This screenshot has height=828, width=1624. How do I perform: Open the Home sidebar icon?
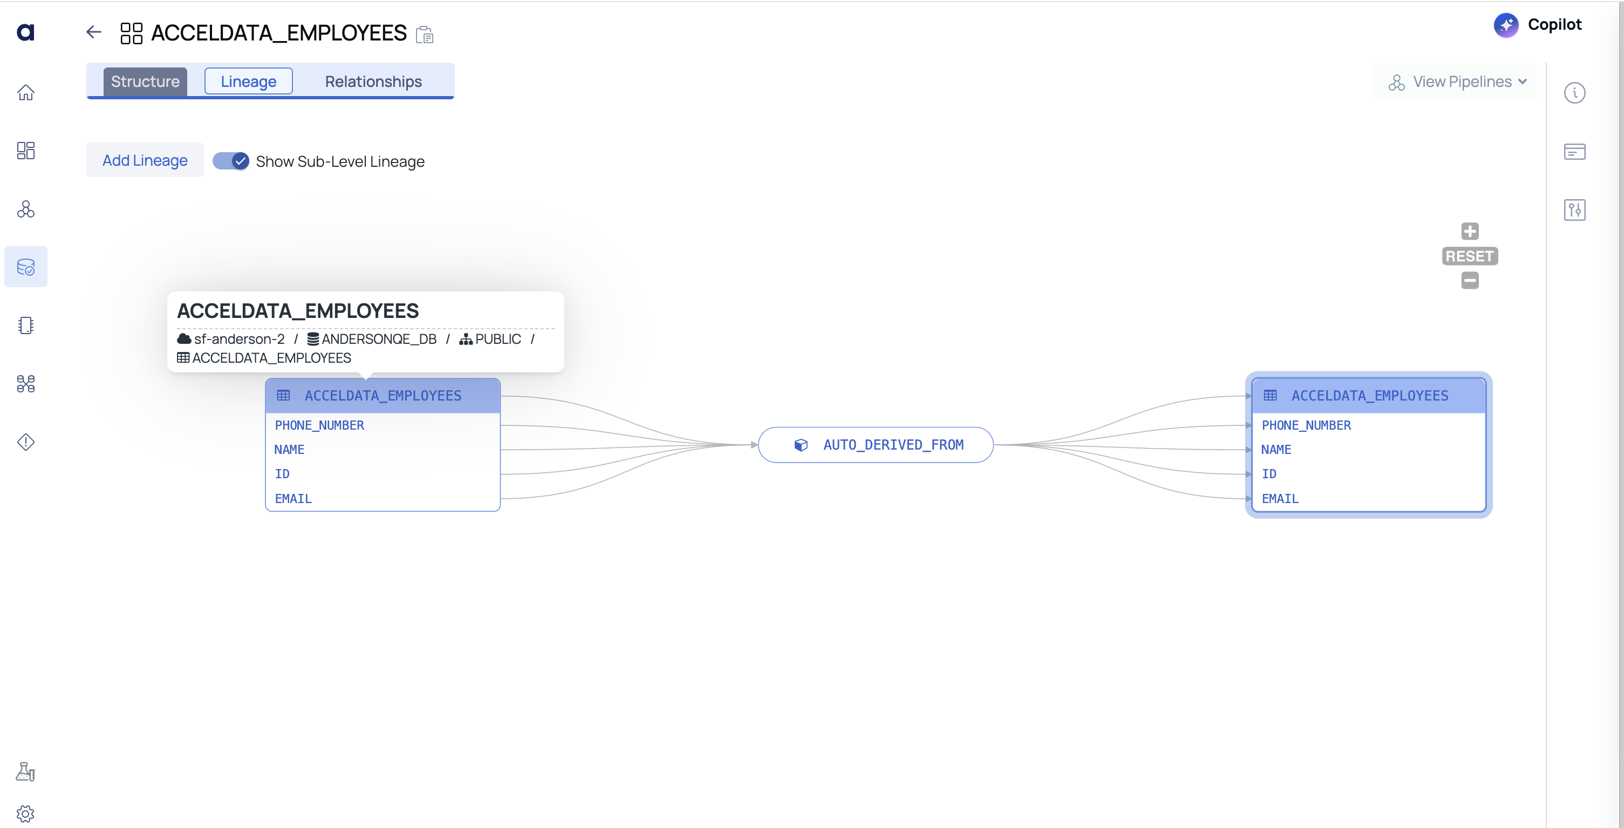click(x=26, y=92)
